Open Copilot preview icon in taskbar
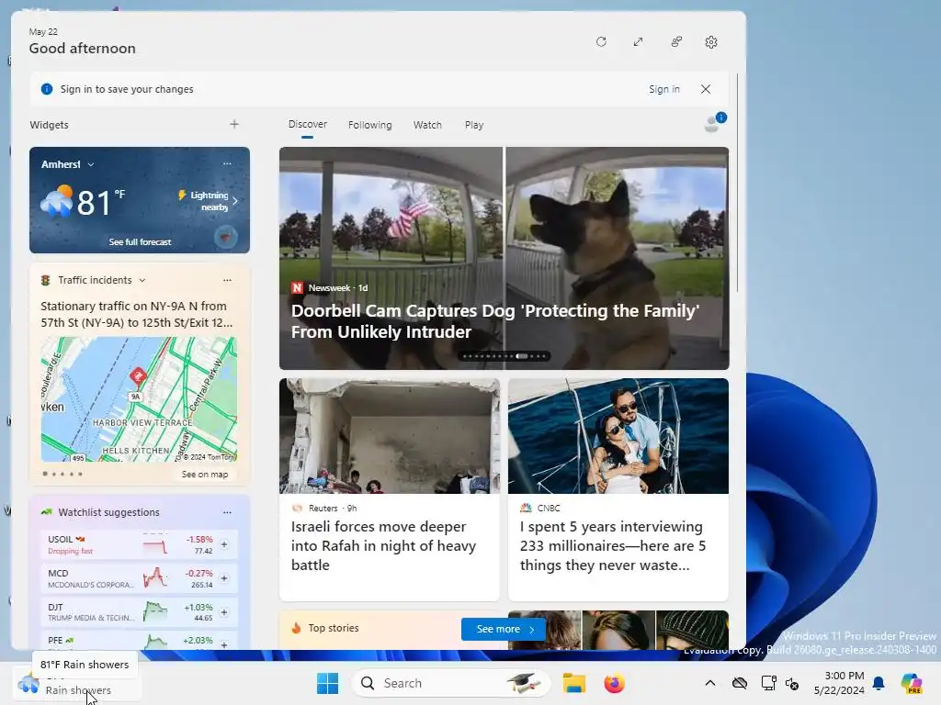Screen dimensions: 941x705 tap(912, 683)
